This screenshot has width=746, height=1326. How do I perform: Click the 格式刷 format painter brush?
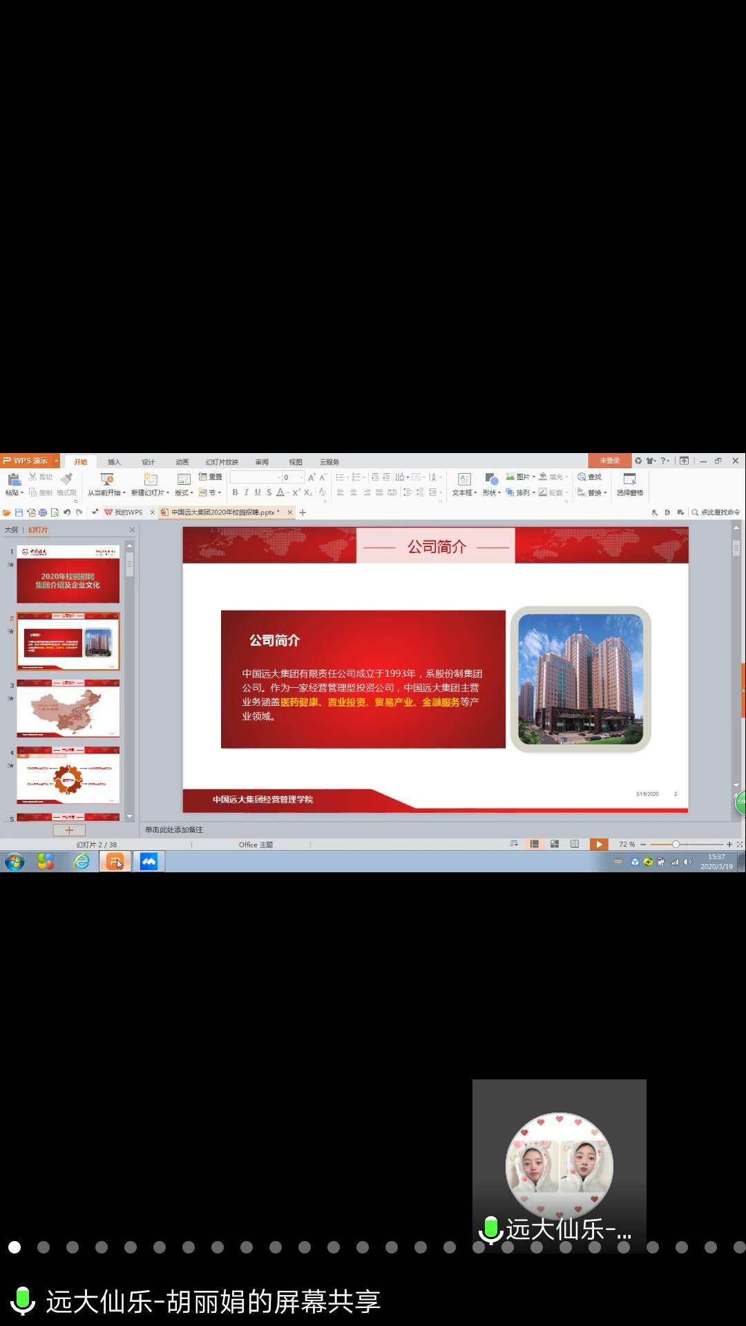coord(66,479)
